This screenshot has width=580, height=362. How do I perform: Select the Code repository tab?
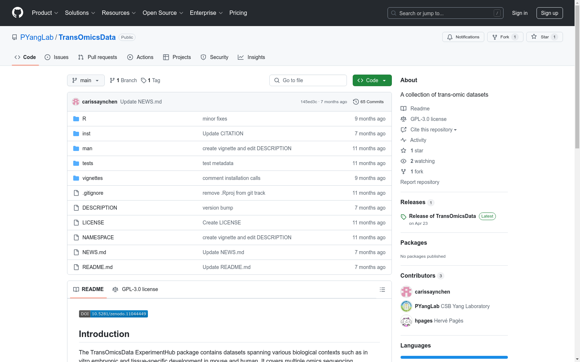25,57
